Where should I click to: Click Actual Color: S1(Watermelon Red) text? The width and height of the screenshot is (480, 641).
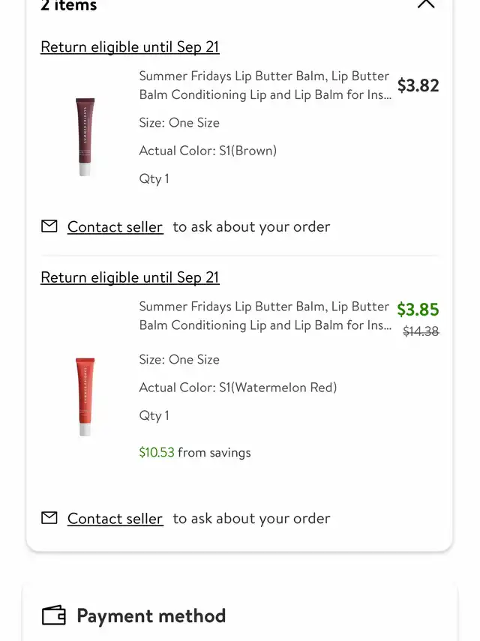point(238,388)
